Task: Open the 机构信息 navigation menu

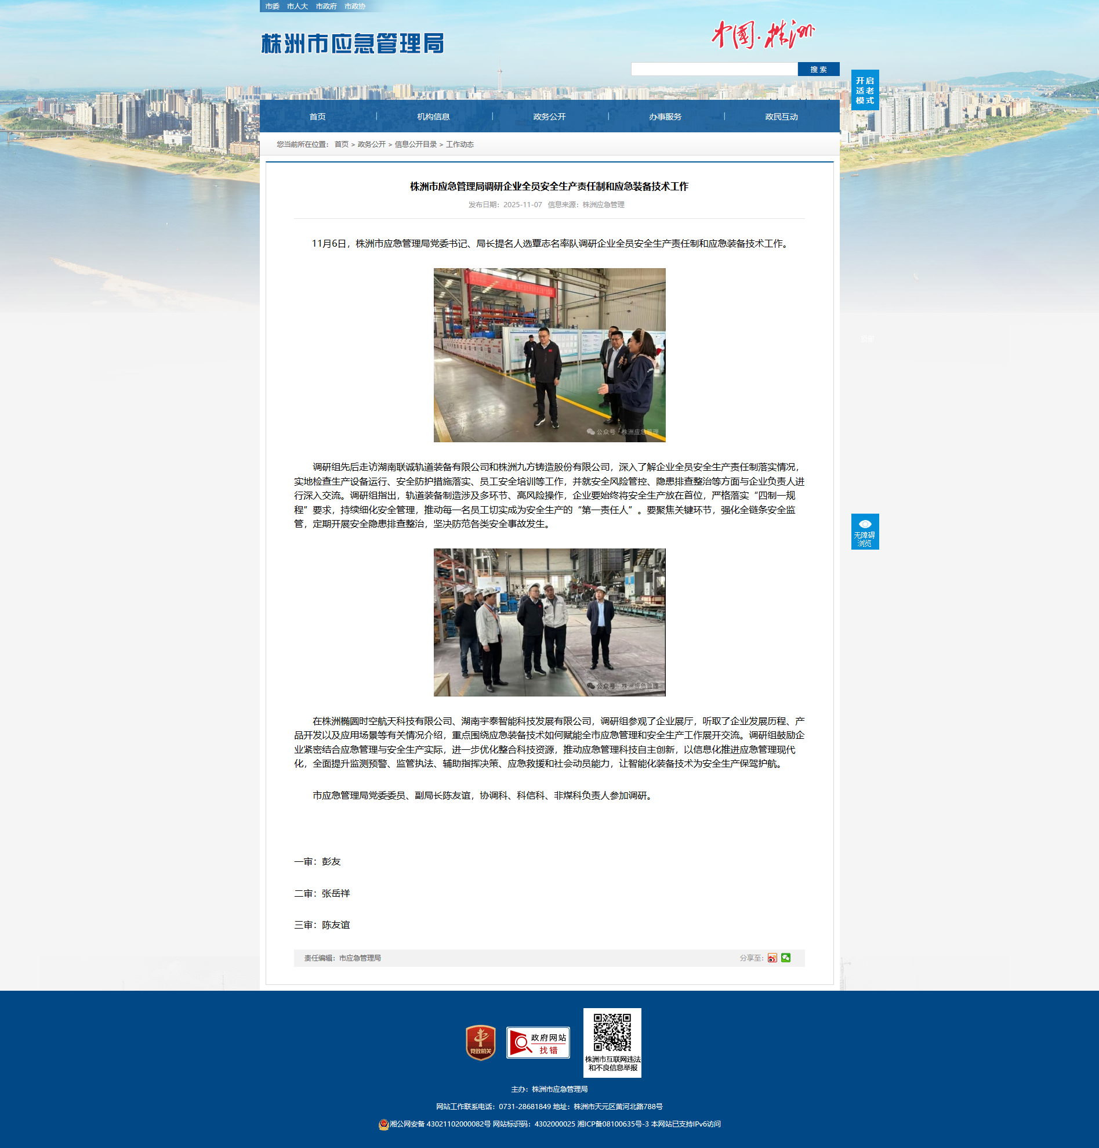Action: (x=433, y=117)
